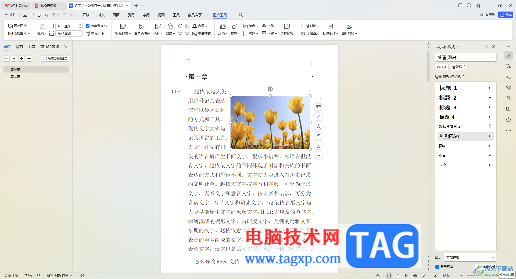Screen dimensions: 516x279
Task: Switch to the 页面 ribbon tab
Action: click(x=116, y=15)
